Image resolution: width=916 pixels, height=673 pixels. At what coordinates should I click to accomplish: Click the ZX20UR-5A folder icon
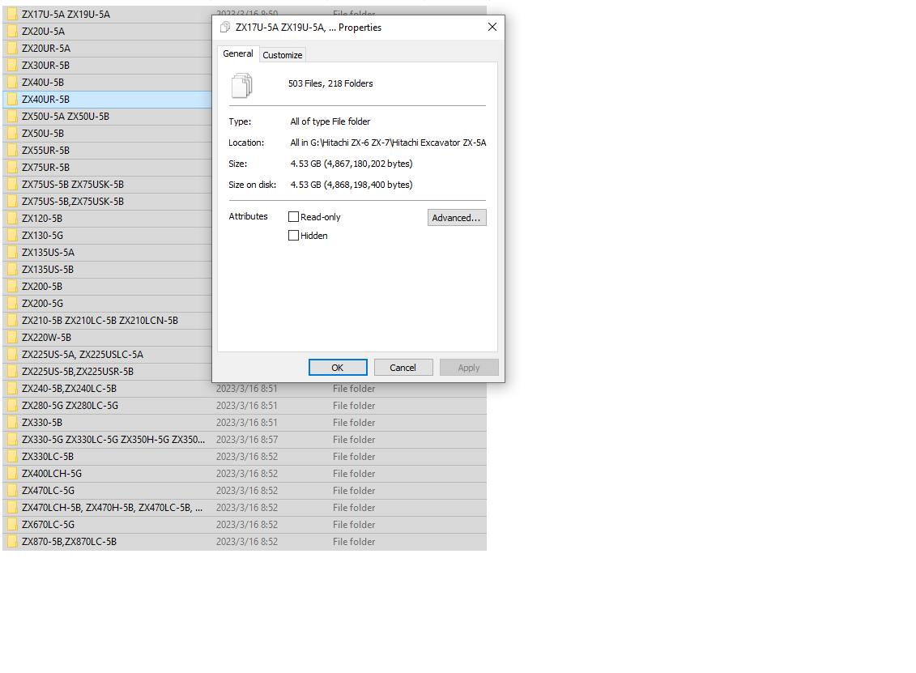(x=12, y=48)
